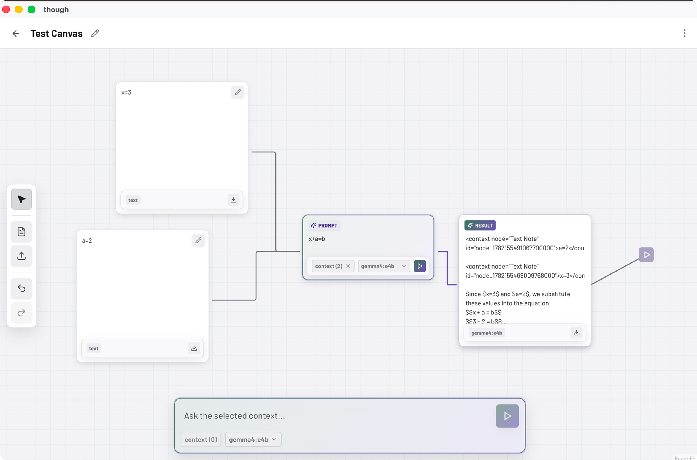The width and height of the screenshot is (697, 460).
Task: Click the PROMPT badge on the prompt node
Action: 324,225
